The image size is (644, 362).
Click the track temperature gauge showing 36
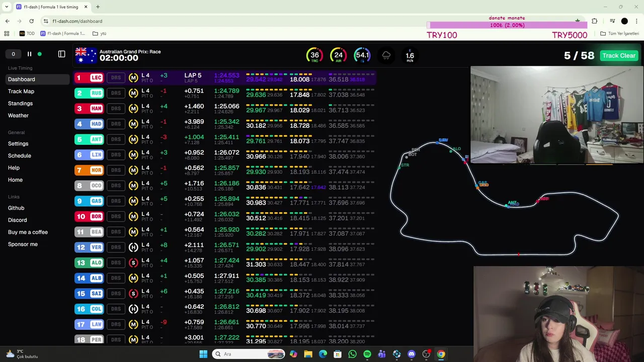(x=314, y=55)
